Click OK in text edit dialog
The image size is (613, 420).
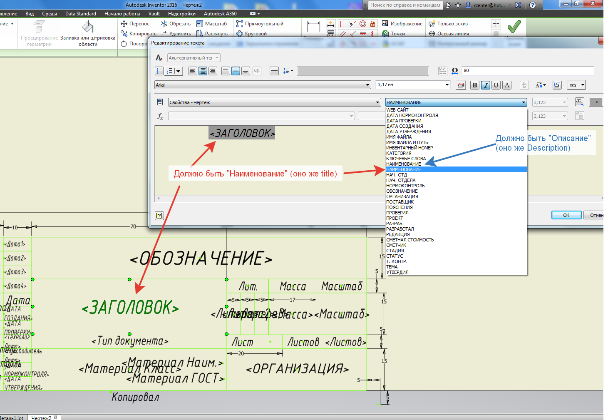point(566,215)
